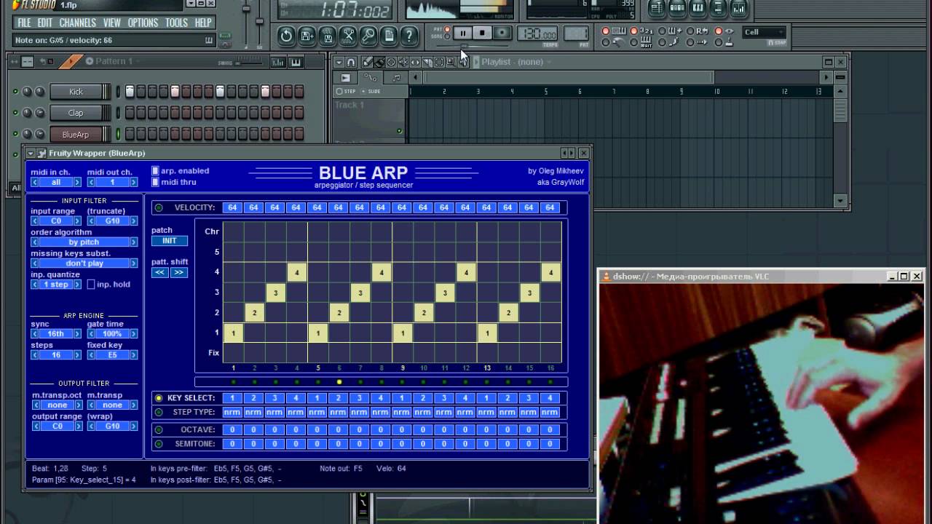Open the FILE menu
This screenshot has height=524, width=932.
[x=23, y=23]
